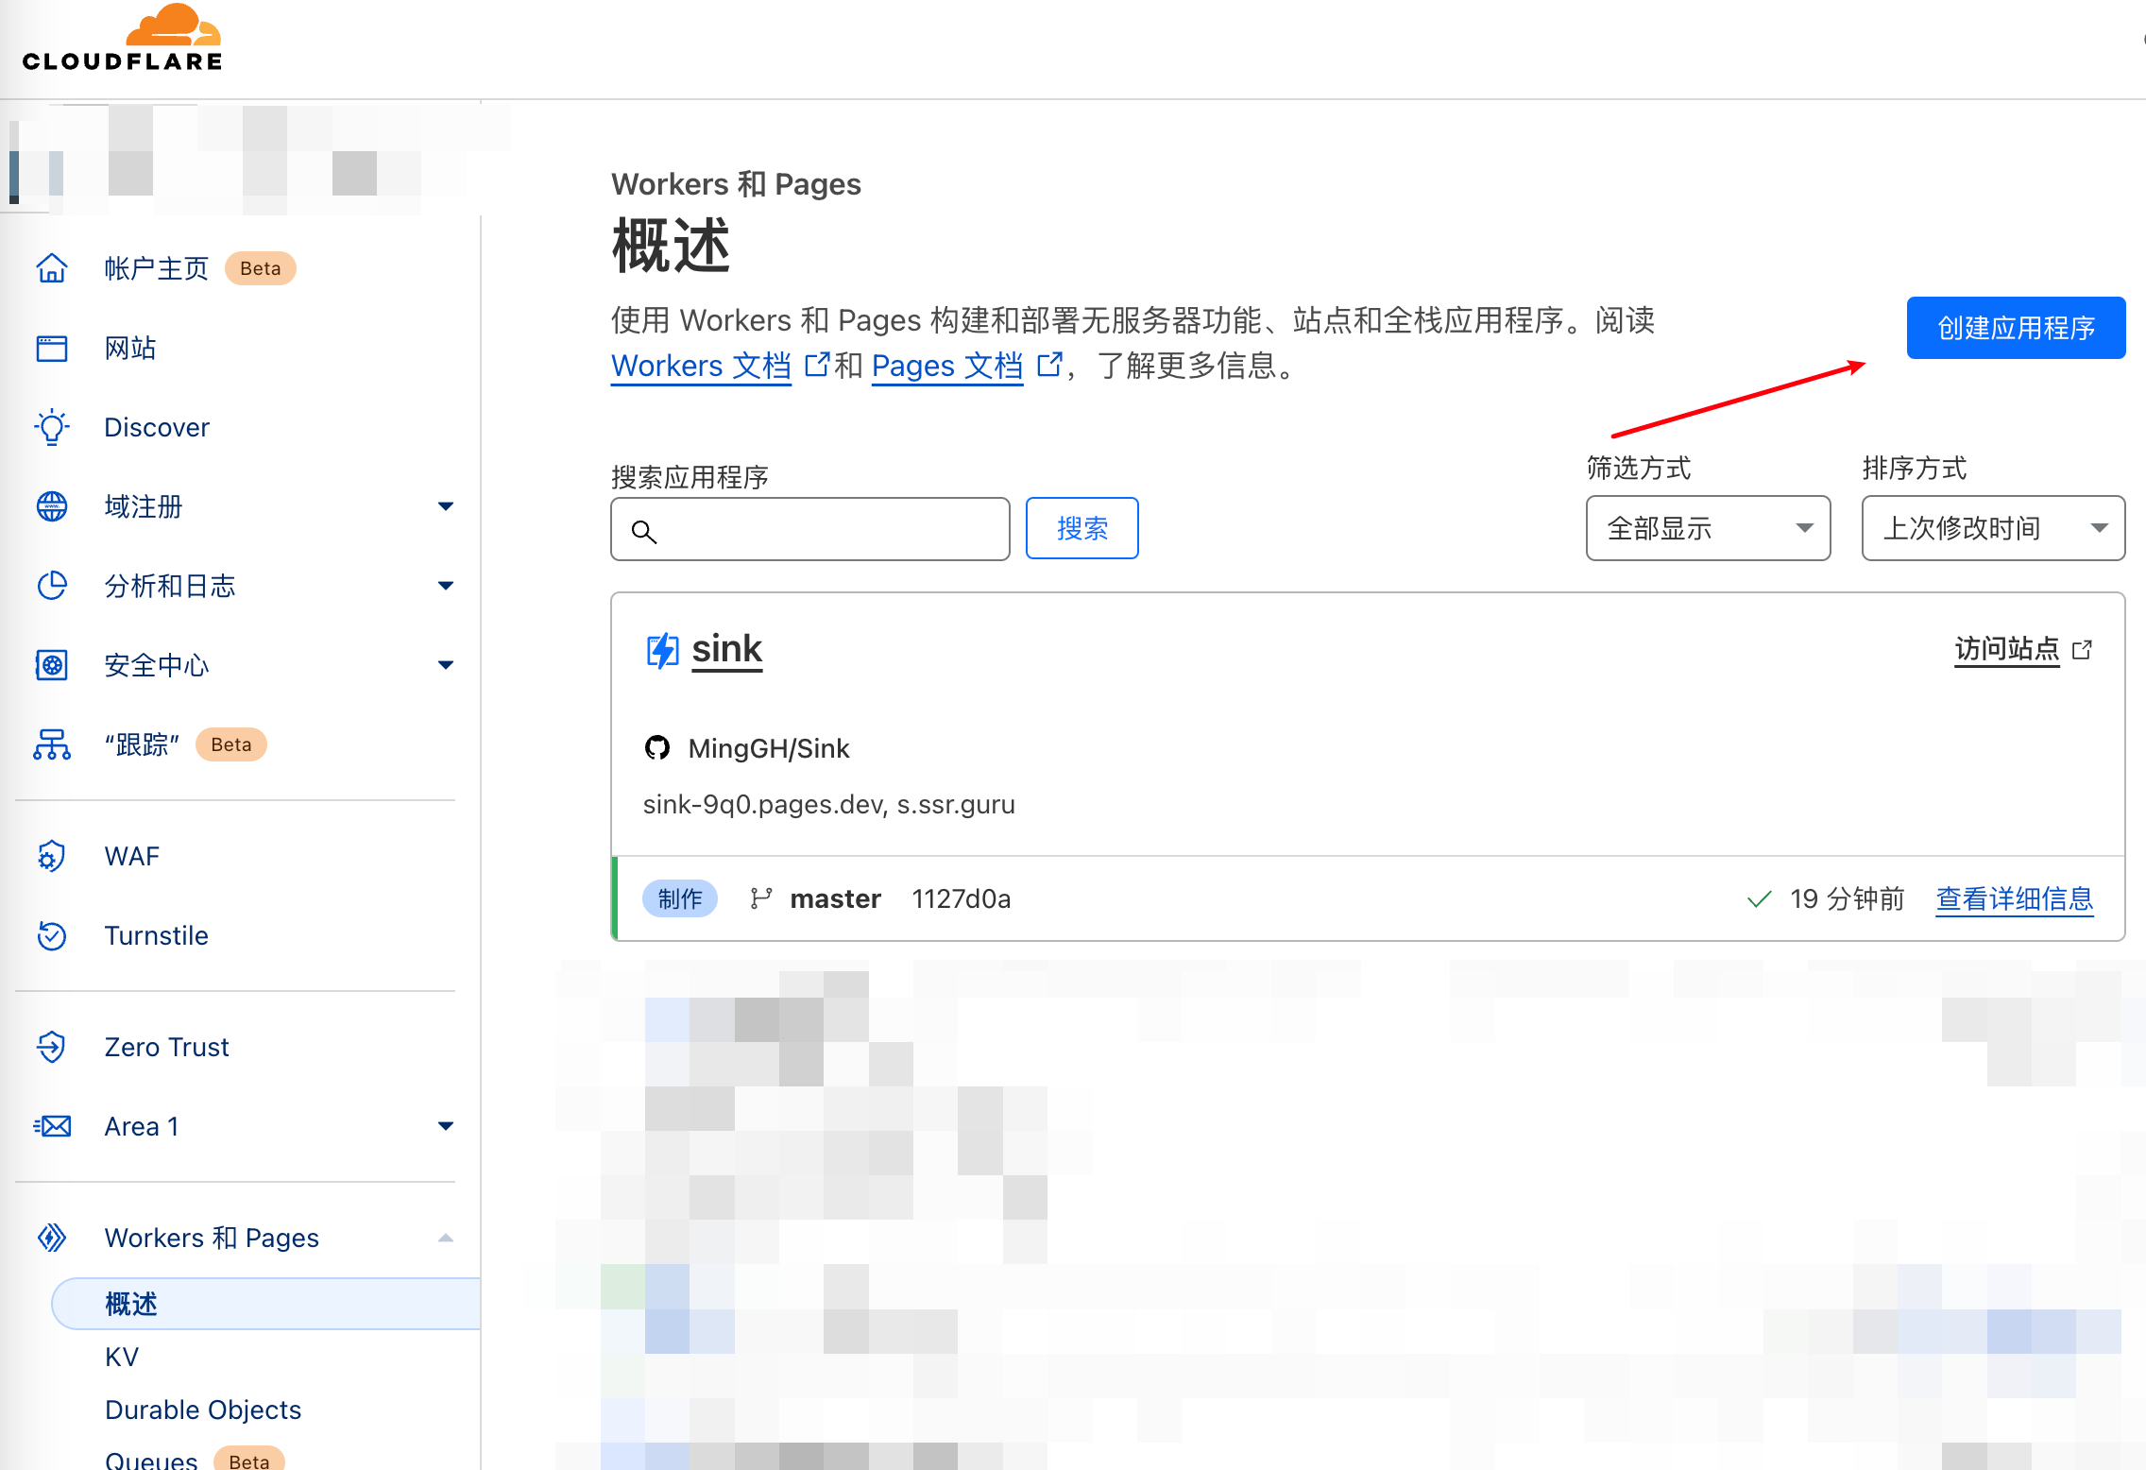Focus the 搜索应用程序 input field
This screenshot has width=2146, height=1470.
point(810,529)
